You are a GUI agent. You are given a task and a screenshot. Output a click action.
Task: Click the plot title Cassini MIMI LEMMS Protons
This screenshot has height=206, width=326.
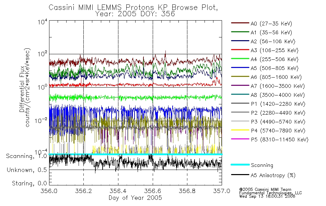[x=133, y=8]
